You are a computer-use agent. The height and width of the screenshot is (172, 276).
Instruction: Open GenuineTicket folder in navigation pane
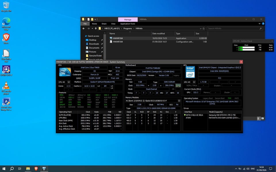pyautogui.click(x=95, y=56)
